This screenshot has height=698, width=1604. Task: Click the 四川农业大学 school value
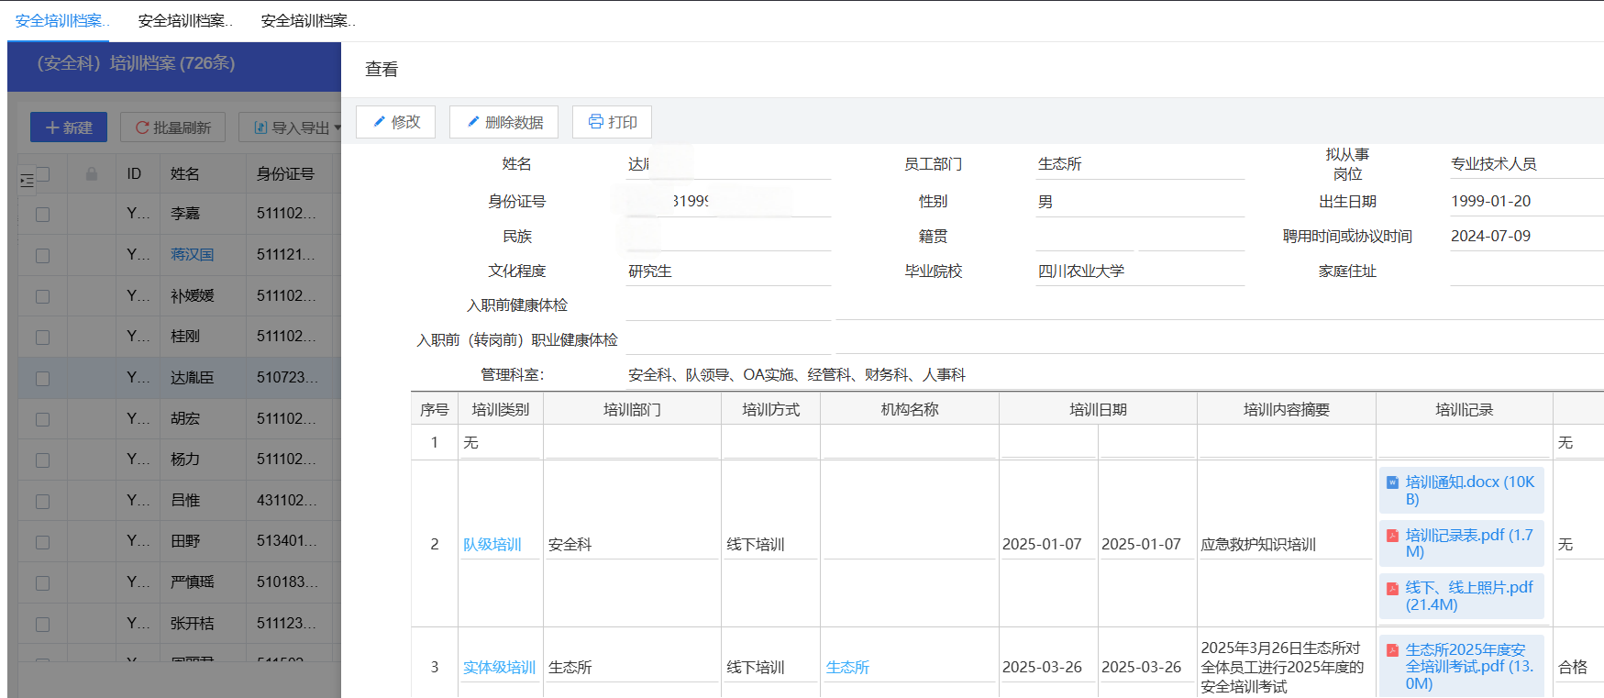tap(1080, 271)
